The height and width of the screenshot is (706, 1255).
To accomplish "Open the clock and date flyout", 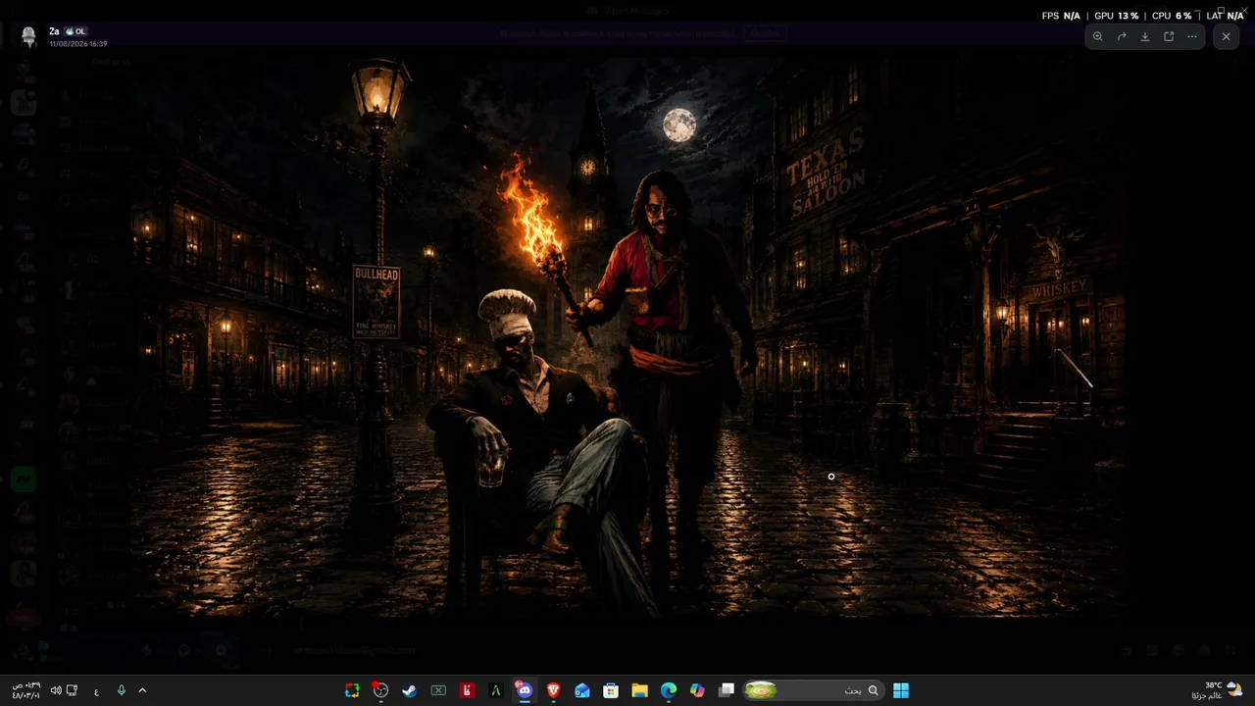I will [25, 690].
